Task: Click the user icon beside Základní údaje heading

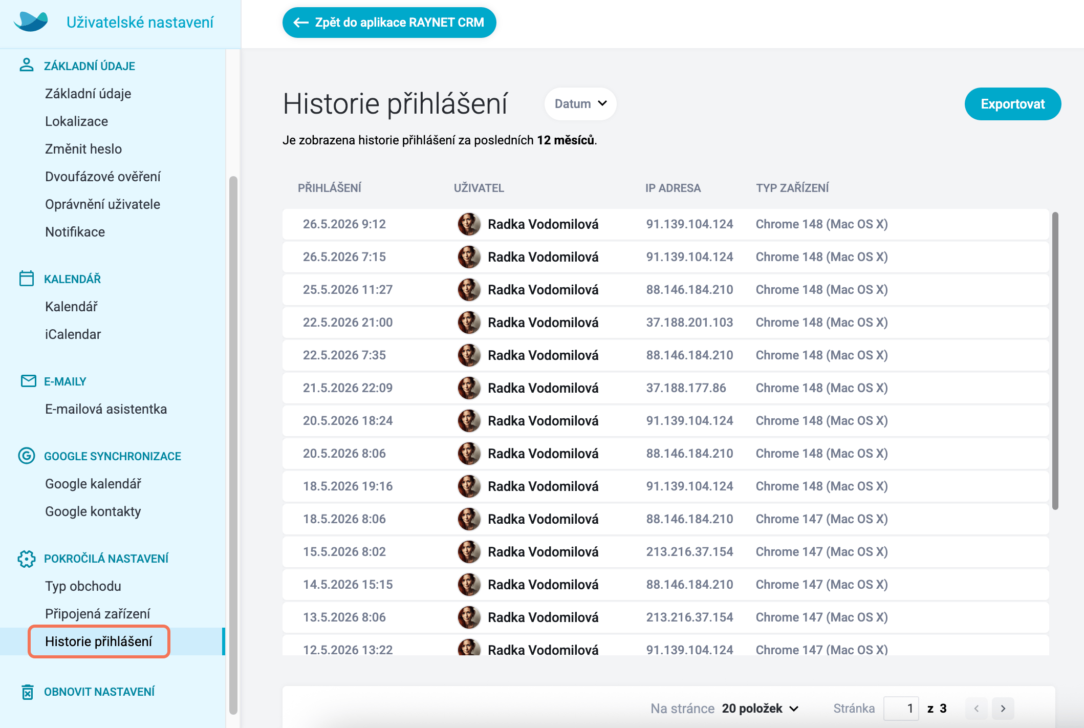Action: coord(27,65)
